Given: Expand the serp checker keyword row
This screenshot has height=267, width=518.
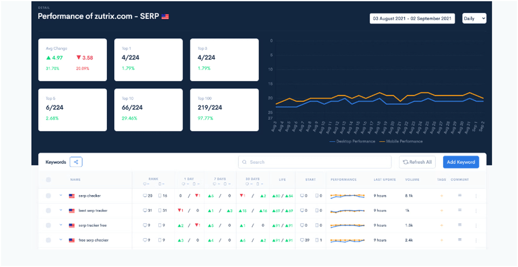Looking at the screenshot, I should (60, 196).
